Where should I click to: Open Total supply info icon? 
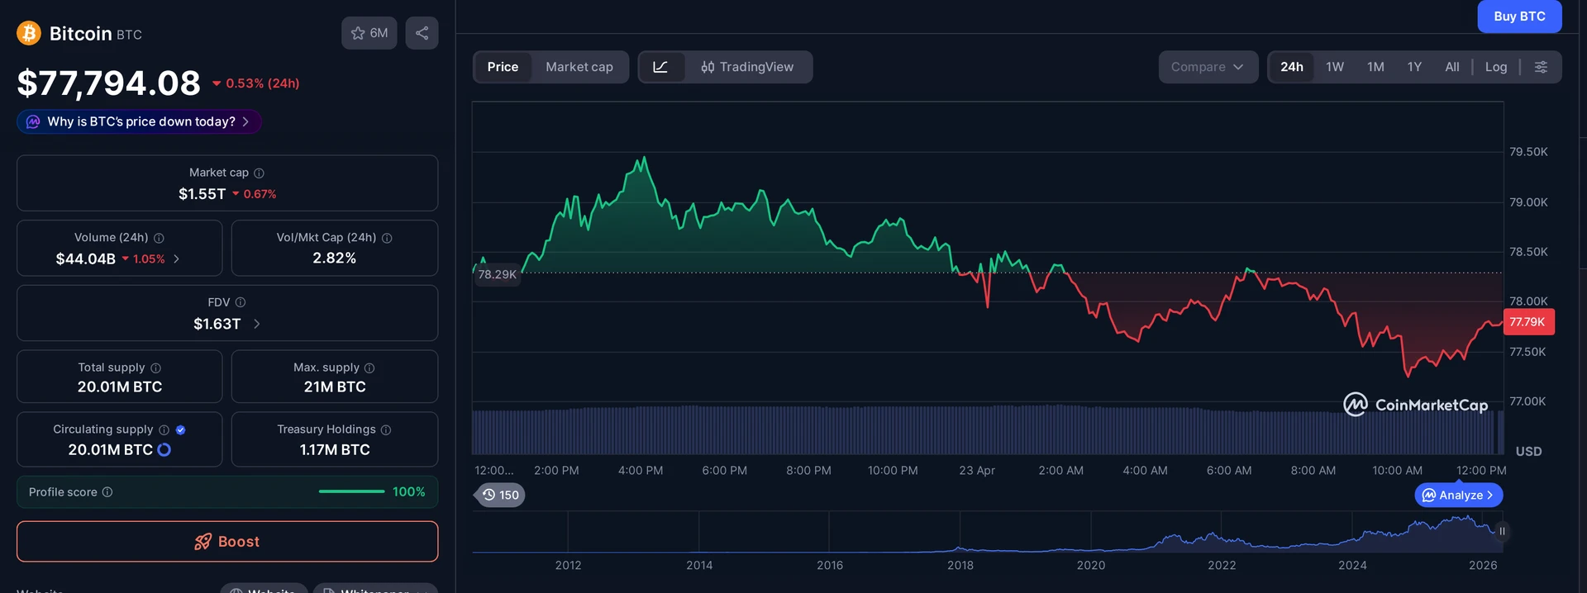pos(155,368)
